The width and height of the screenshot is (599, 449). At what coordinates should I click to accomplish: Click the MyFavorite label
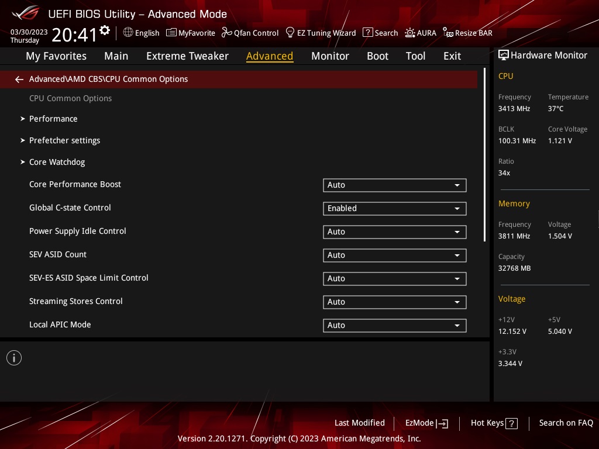(x=197, y=33)
